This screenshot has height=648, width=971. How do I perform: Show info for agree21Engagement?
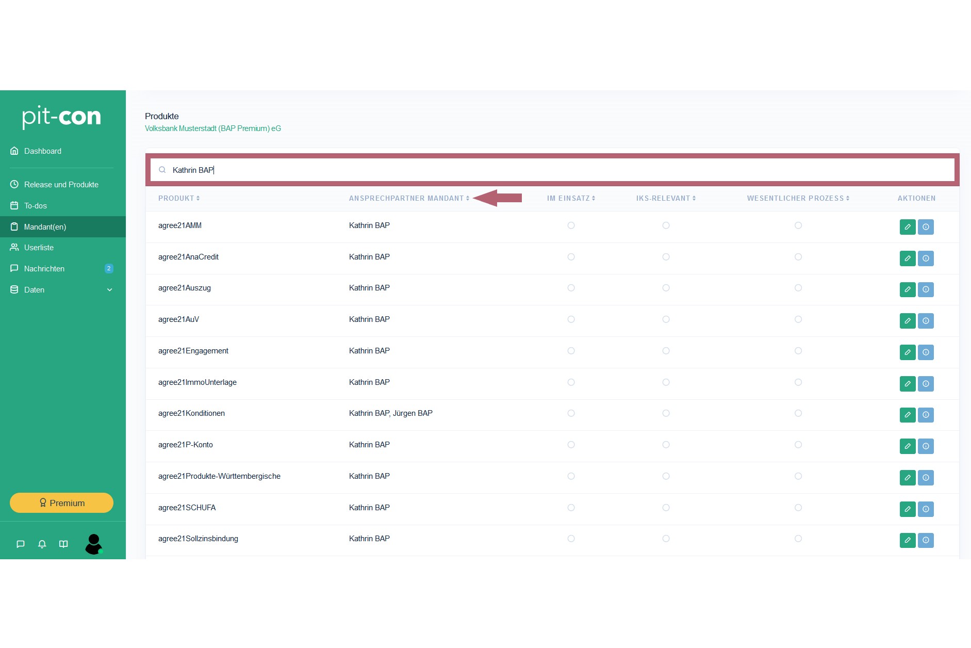pyautogui.click(x=926, y=352)
